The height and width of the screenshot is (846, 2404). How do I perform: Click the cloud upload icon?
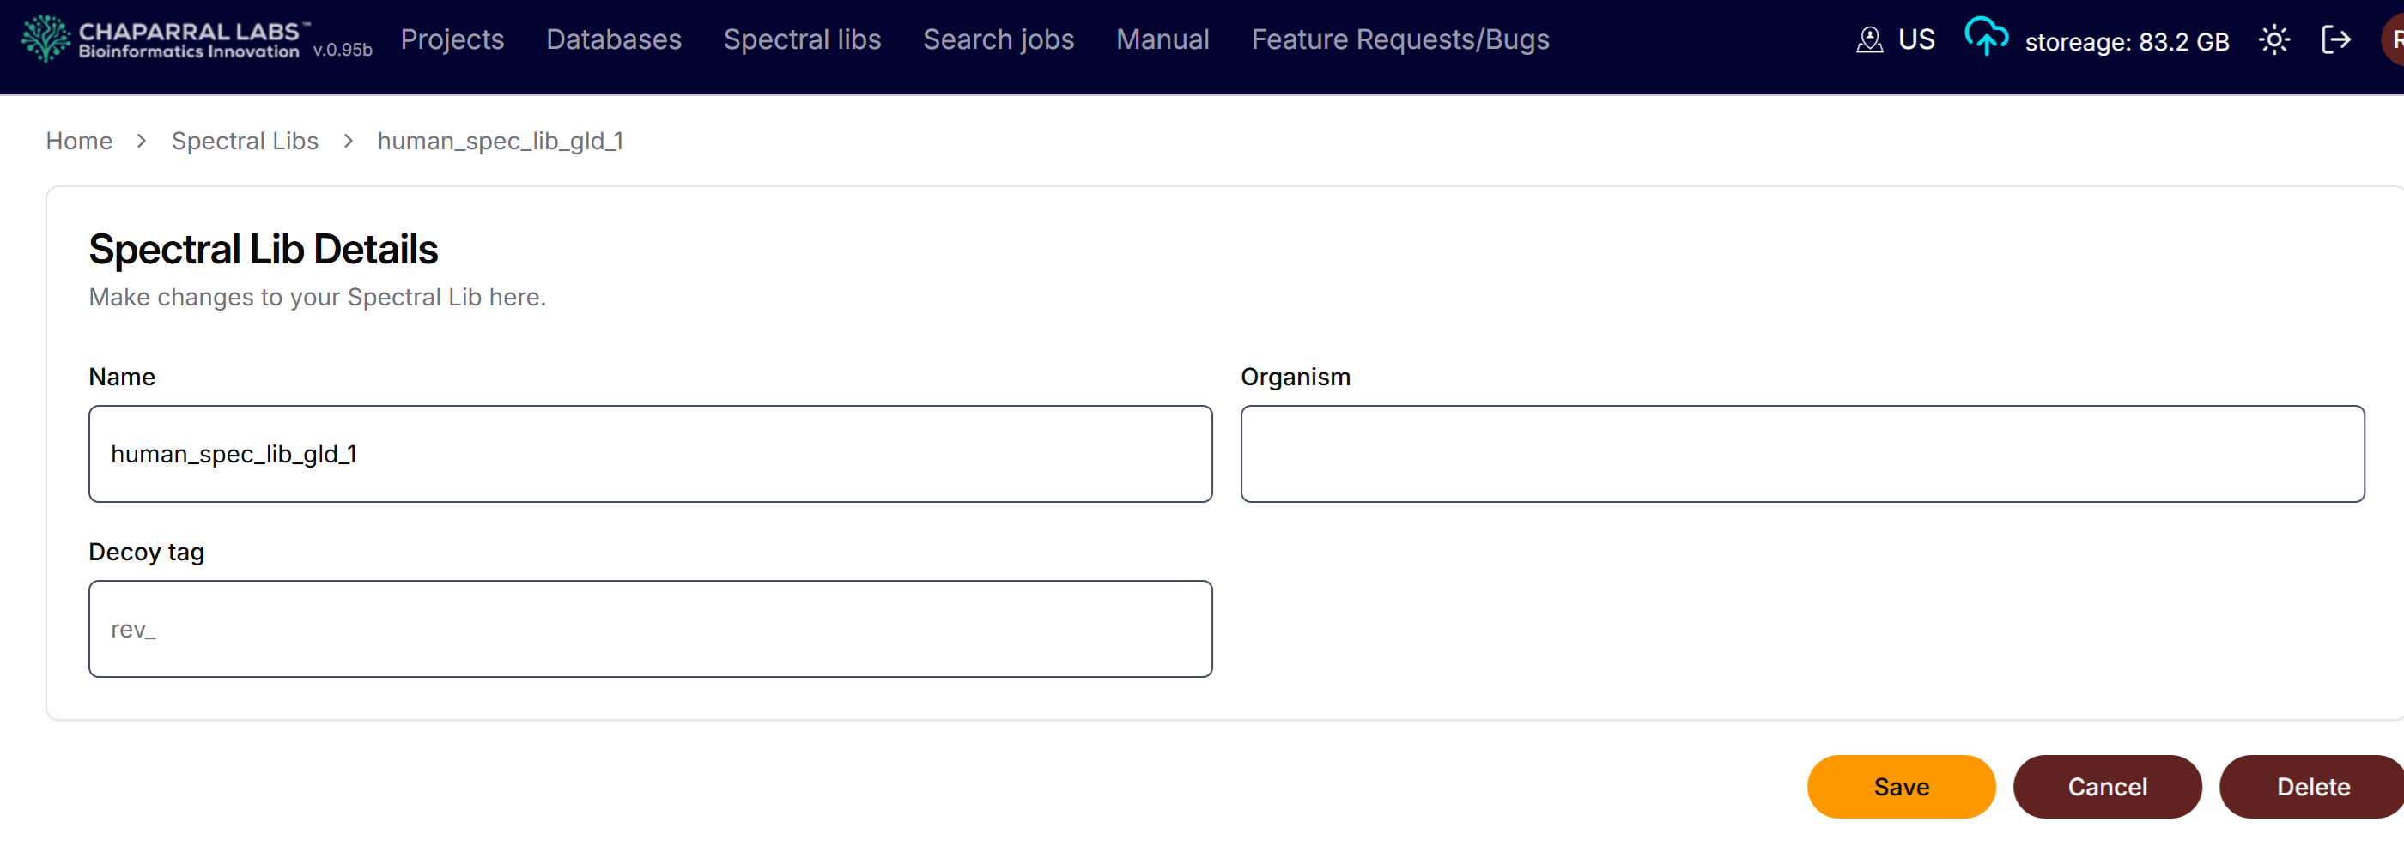pyautogui.click(x=1985, y=39)
